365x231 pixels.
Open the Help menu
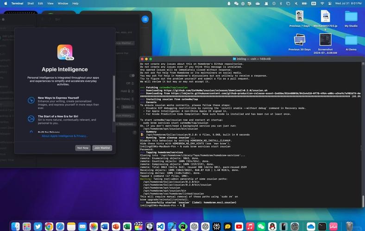[x=76, y=4]
